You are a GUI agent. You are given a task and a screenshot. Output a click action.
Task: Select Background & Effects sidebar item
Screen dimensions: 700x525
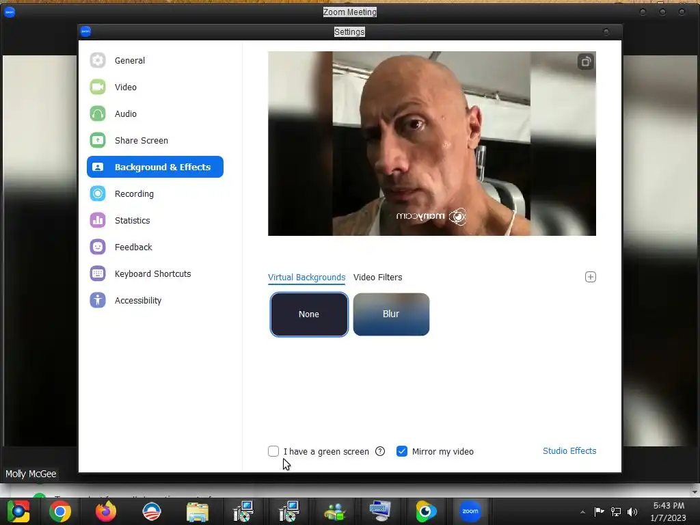(155, 167)
